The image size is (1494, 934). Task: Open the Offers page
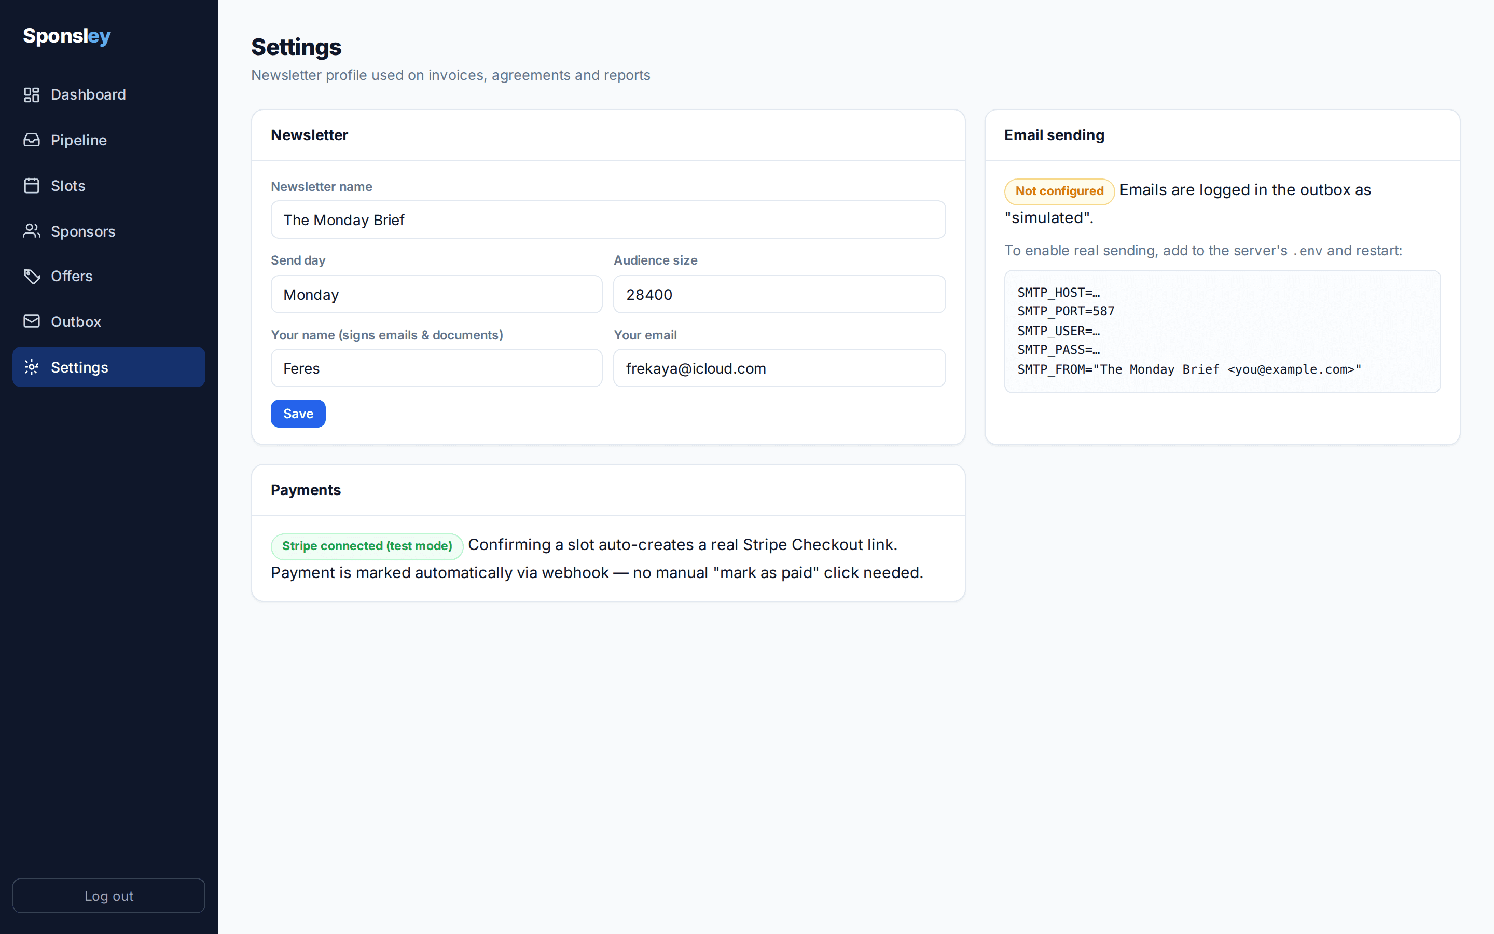click(x=108, y=276)
